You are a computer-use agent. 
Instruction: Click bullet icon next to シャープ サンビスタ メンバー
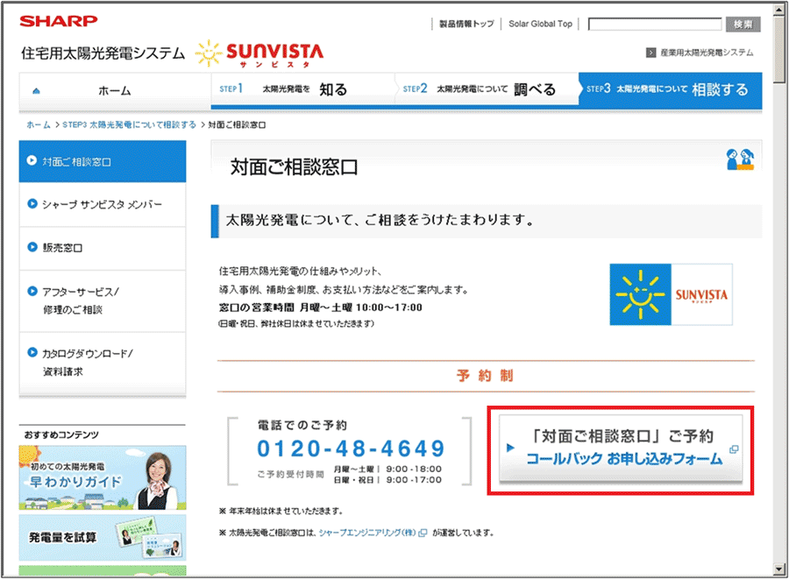coord(32,204)
